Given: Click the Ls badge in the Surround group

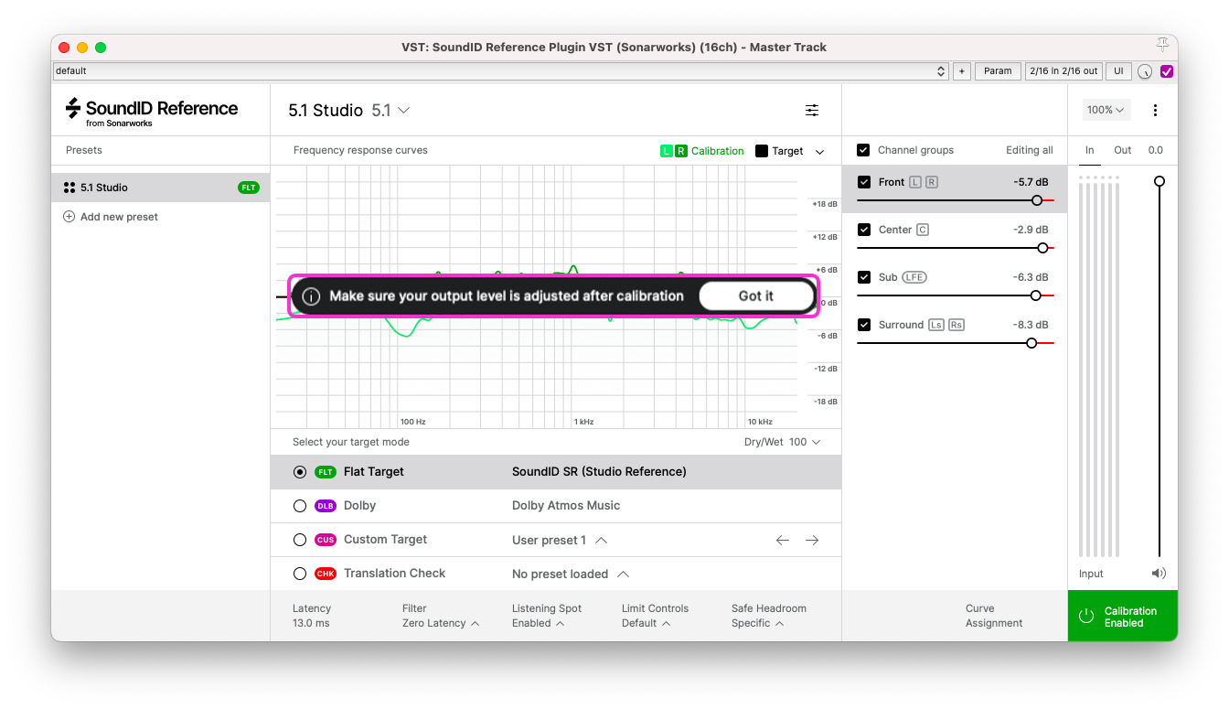Looking at the screenshot, I should (935, 325).
